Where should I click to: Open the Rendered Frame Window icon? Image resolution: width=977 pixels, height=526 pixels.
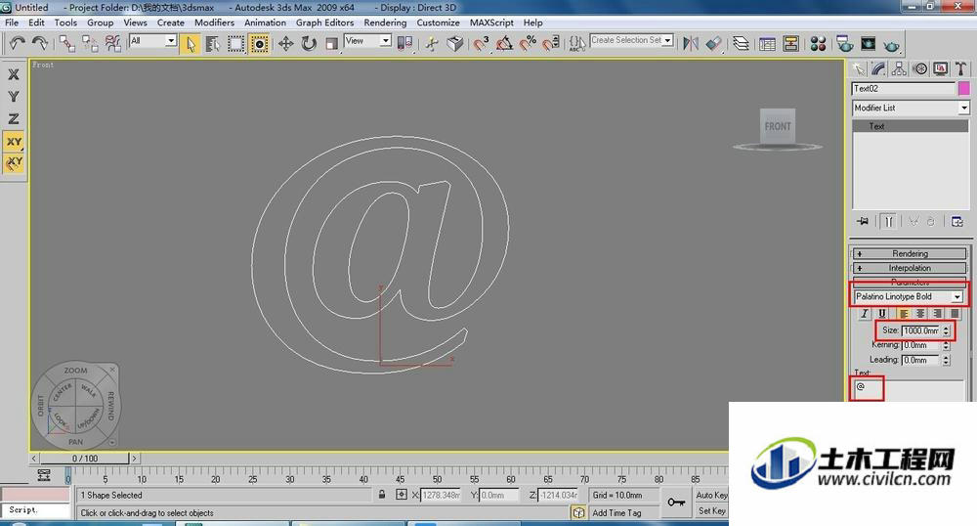[868, 44]
